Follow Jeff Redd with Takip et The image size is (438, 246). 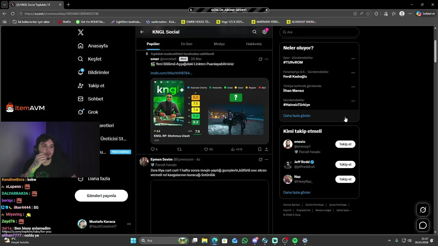point(345,164)
